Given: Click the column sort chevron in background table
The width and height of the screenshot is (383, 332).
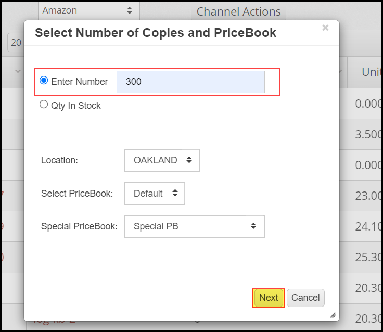Looking at the screenshot, I should pos(18,71).
